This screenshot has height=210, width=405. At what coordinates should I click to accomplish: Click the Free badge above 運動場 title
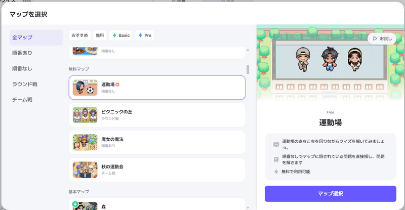tap(331, 112)
